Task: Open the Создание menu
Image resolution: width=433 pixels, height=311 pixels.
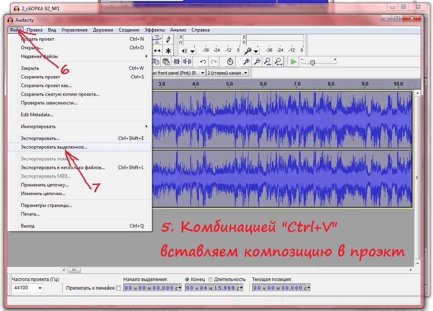Action: (x=129, y=30)
